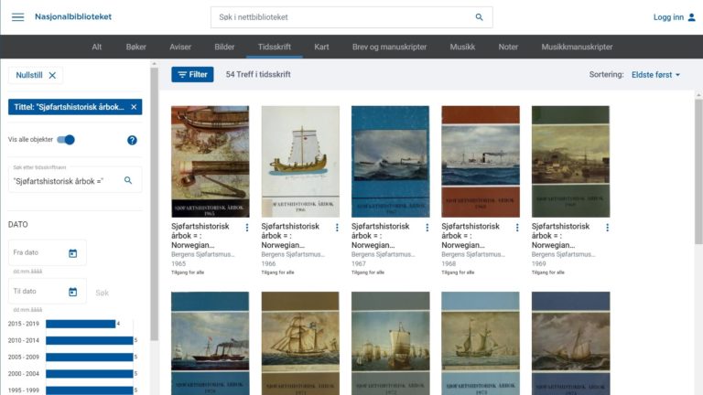Select the 2000 - 2004 date histogram bar
Screen dimensions: 703x395
click(89, 373)
